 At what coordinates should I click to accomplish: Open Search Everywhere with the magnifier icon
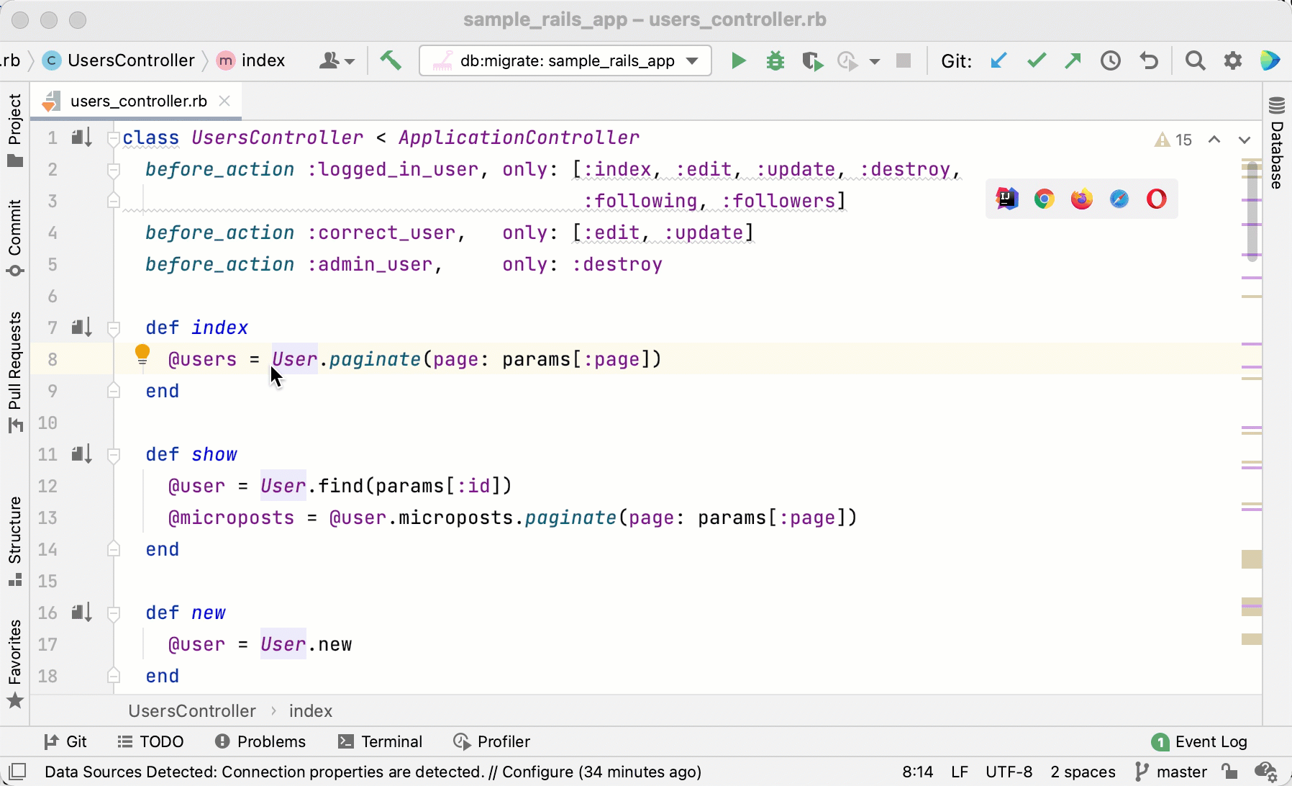point(1195,60)
